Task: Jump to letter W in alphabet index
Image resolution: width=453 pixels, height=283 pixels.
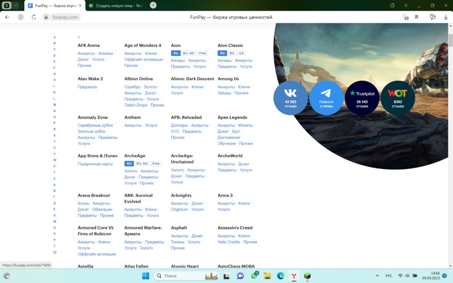Action: (55, 160)
